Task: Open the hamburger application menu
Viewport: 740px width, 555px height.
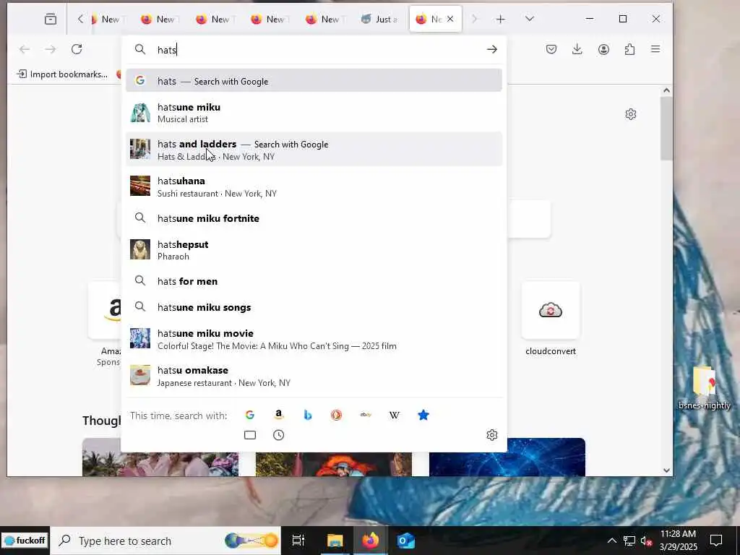Action: point(655,49)
